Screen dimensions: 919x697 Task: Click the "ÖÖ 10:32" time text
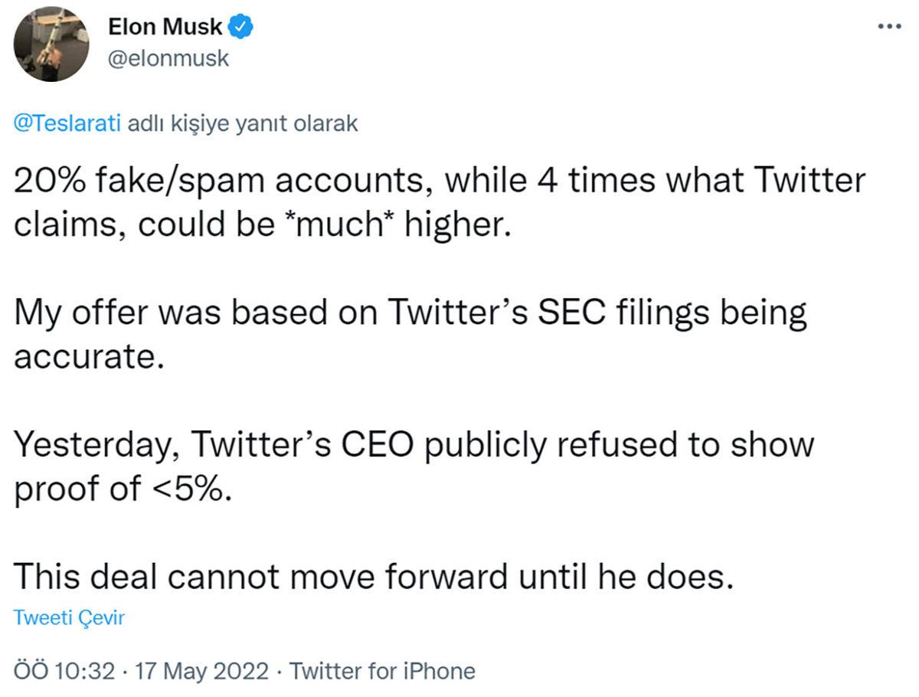point(64,671)
